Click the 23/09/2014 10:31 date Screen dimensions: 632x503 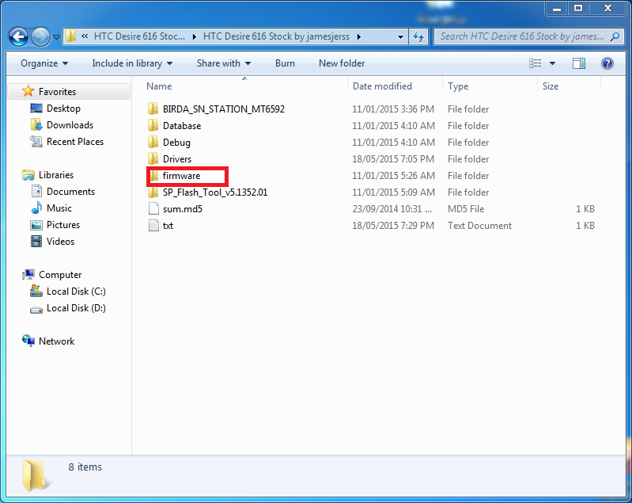pos(392,208)
